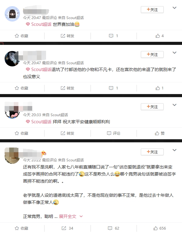Like the 世界赛加油 post with 4 likes
Image resolution: width=182 pixels, height=233 pixels.
coord(160,36)
